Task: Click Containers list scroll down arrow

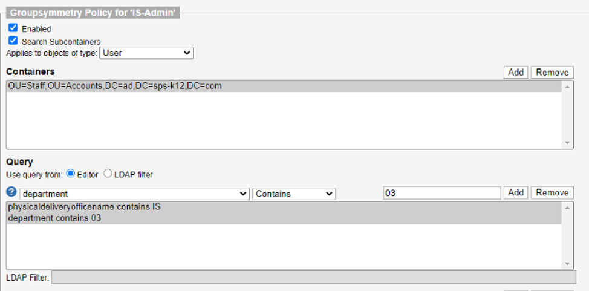Action: [567, 143]
